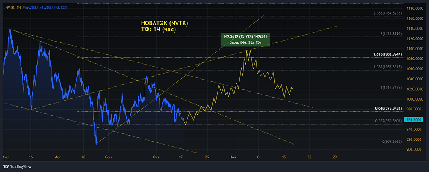Click the 1000.0000 price axis label

coord(415,99)
